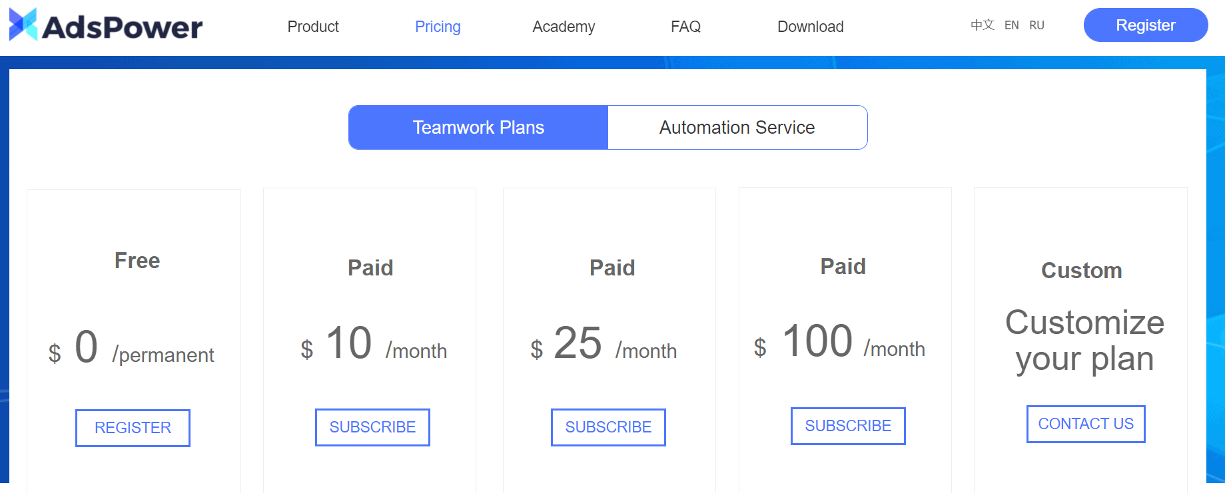Click the AdsPower logo icon
Viewport: 1225px width, 493px height.
point(23,25)
